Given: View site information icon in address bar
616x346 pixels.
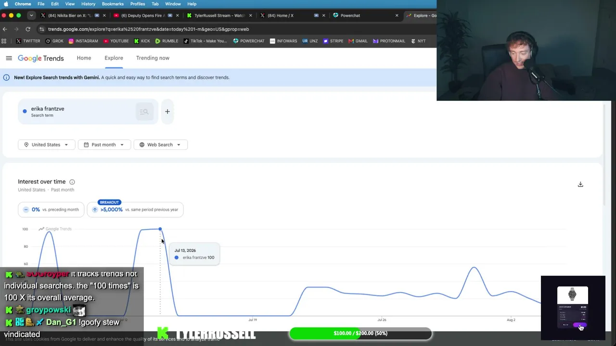Looking at the screenshot, I should click(x=42, y=29).
